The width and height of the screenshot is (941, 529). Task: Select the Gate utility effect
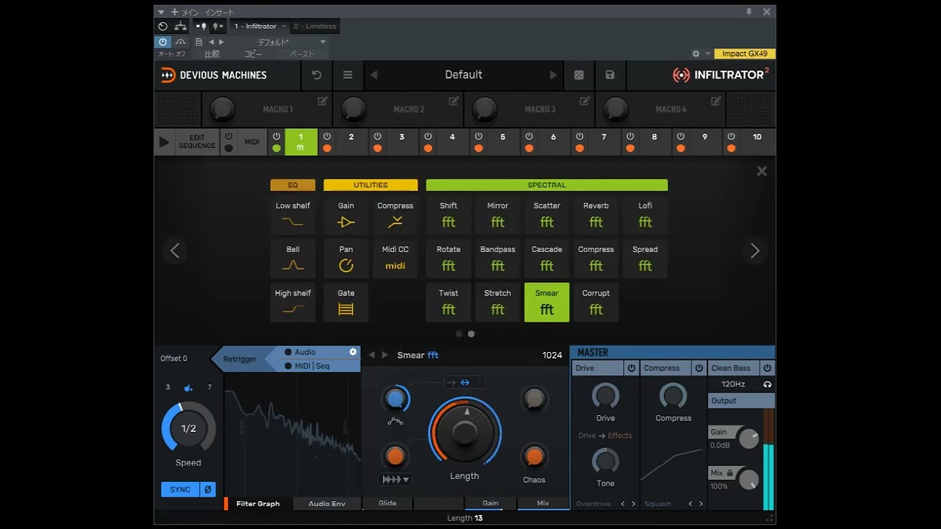click(x=346, y=303)
